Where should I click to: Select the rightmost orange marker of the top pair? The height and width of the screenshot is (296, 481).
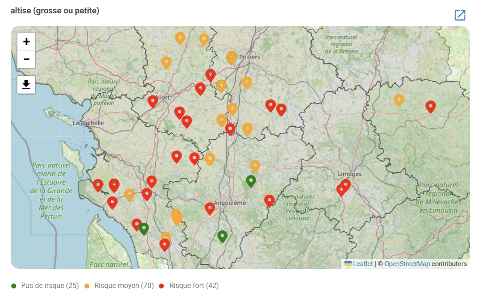click(x=204, y=40)
